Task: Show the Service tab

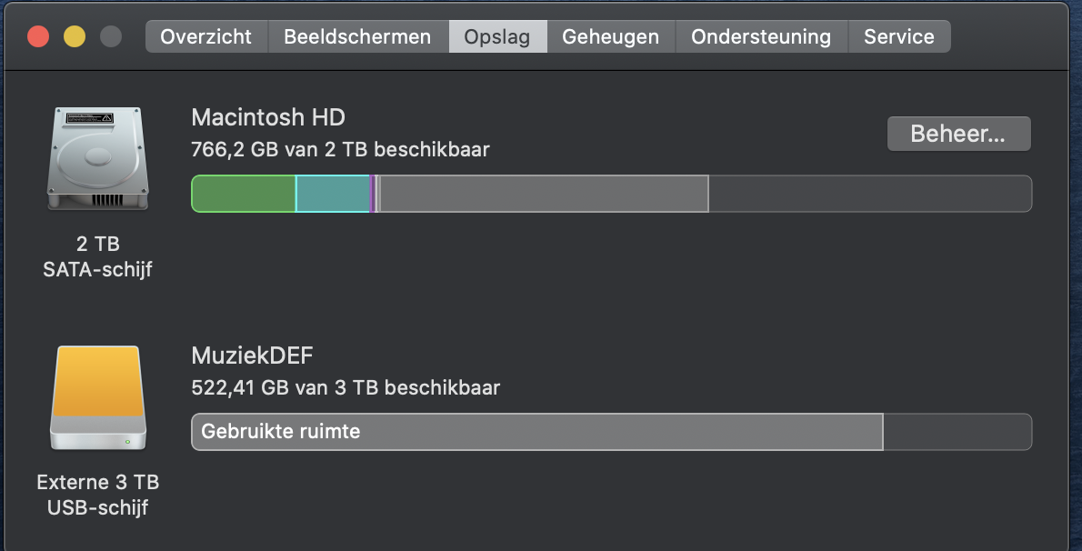Action: pyautogui.click(x=898, y=37)
